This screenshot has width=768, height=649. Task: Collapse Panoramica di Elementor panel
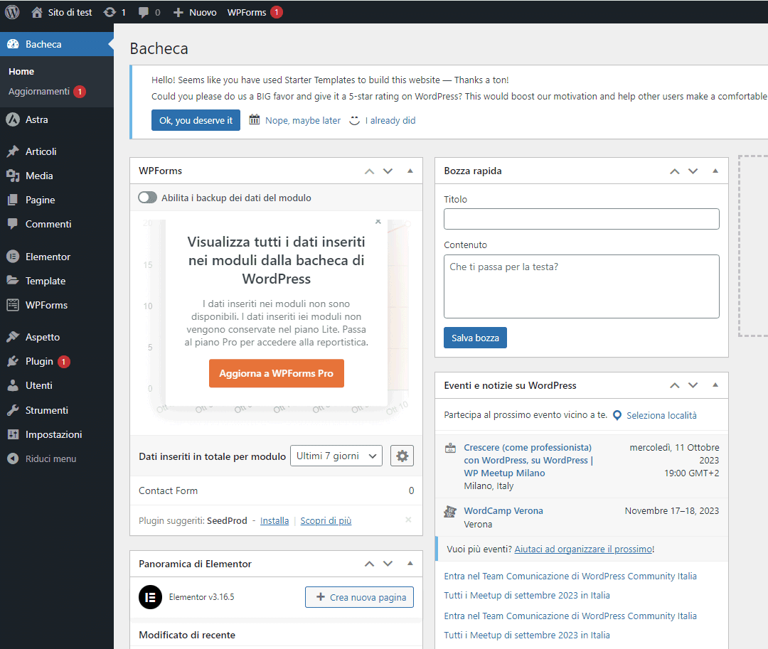click(x=410, y=564)
